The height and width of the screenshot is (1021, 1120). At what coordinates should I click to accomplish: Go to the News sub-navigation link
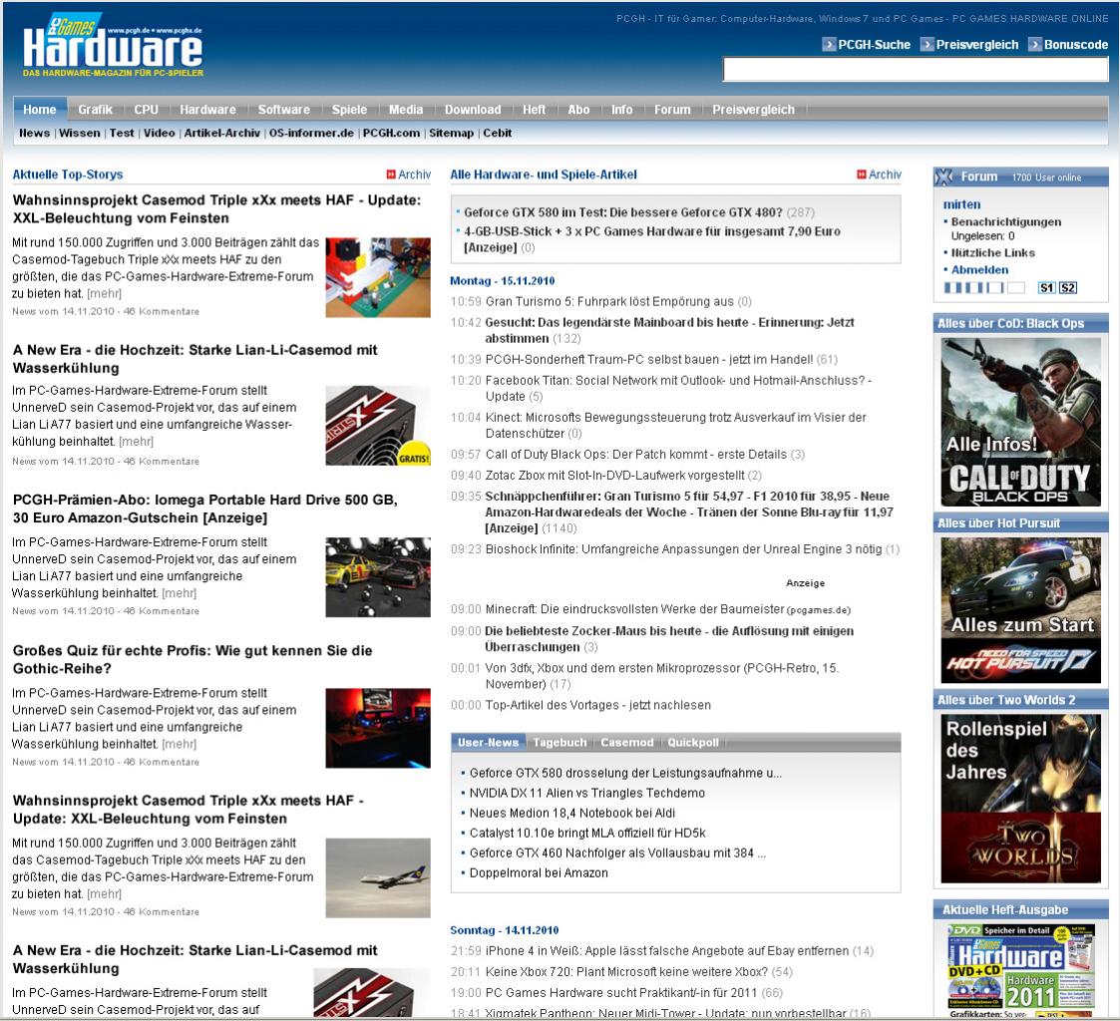(x=34, y=133)
